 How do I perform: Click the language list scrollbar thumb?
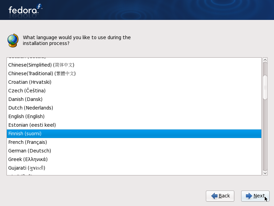click(265, 87)
